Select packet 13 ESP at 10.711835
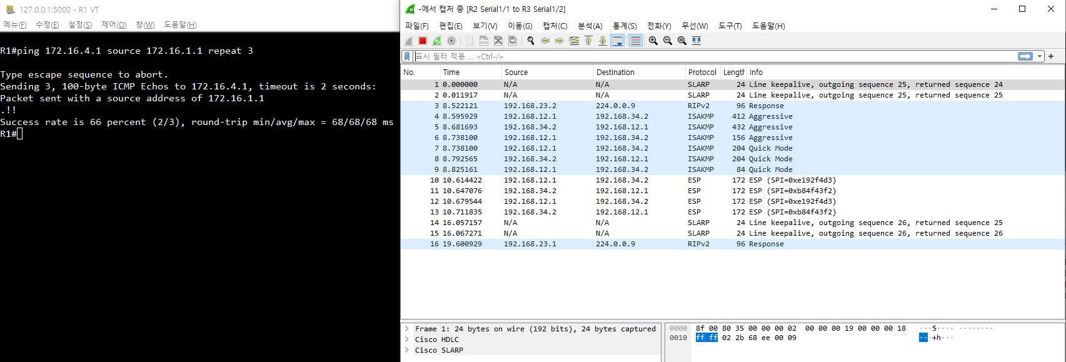This screenshot has height=362, width=1066. tap(733, 212)
